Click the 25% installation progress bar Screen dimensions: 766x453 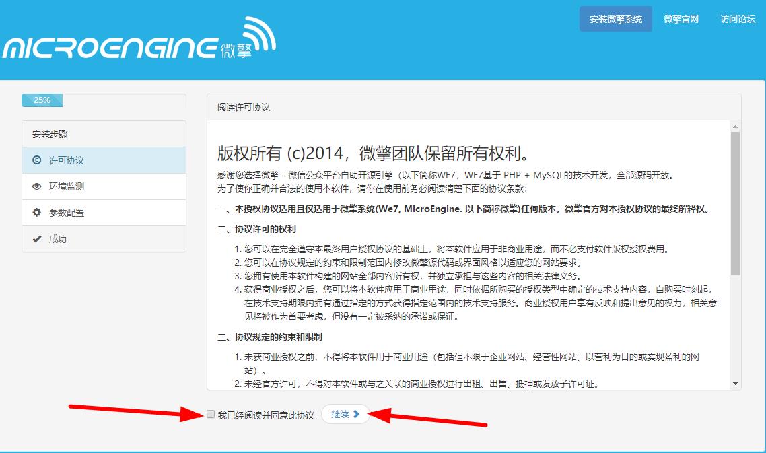42,100
